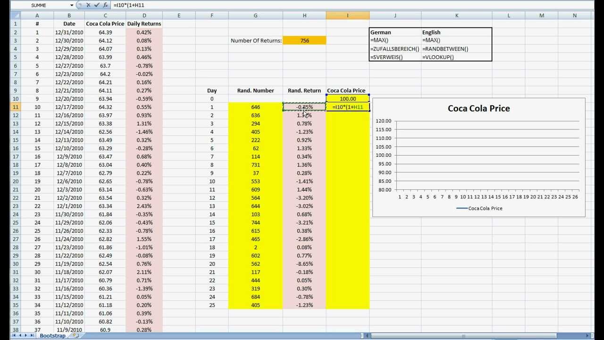Click the chart legend entry Coca Cola Price

coord(479,208)
